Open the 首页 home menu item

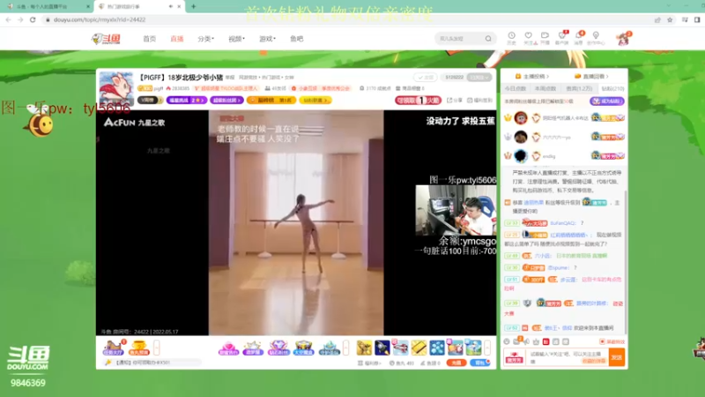point(149,39)
